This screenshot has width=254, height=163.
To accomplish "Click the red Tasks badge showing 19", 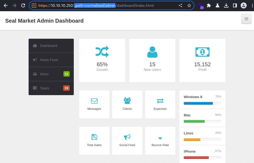I will tap(66, 88).
